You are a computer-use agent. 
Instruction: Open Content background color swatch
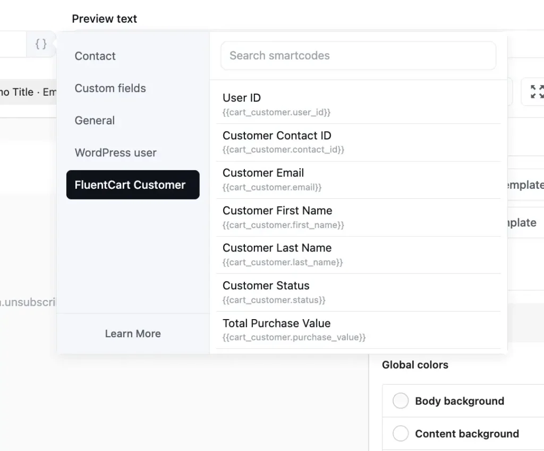(401, 433)
